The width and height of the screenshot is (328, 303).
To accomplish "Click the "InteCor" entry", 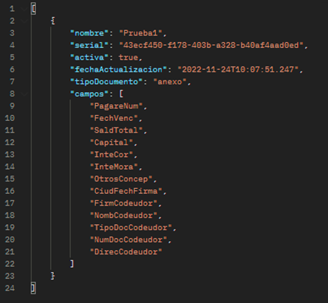I will click(x=112, y=155).
